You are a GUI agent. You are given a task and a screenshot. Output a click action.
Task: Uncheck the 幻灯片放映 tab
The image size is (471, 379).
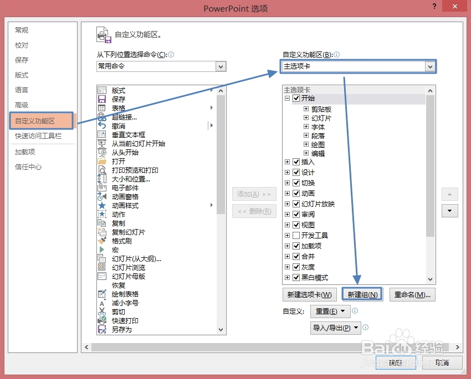(296, 204)
